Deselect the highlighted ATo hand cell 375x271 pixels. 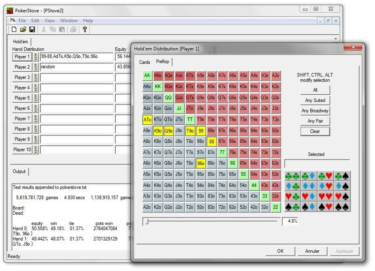pos(147,120)
